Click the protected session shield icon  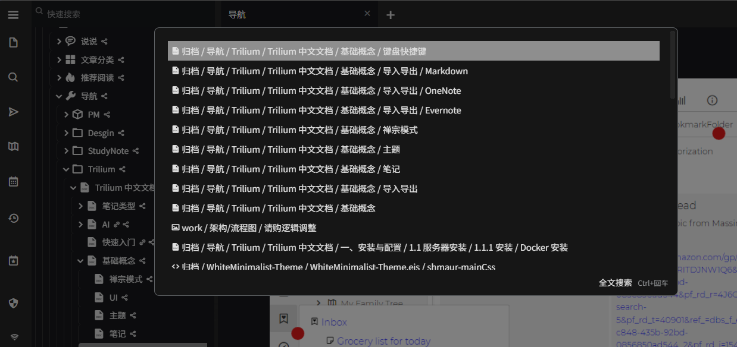coord(13,303)
